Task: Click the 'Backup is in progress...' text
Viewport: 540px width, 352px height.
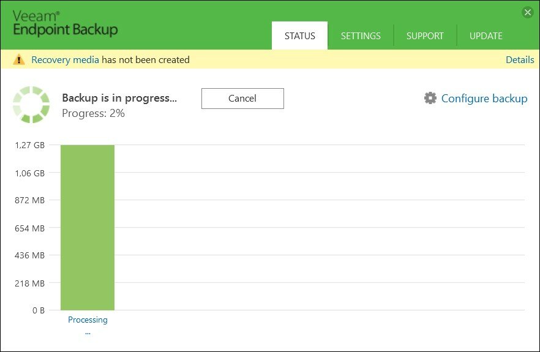Action: (x=119, y=98)
